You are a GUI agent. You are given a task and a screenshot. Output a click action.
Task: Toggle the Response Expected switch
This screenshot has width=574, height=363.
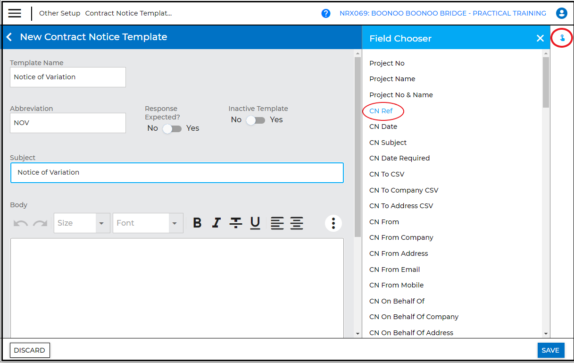172,128
